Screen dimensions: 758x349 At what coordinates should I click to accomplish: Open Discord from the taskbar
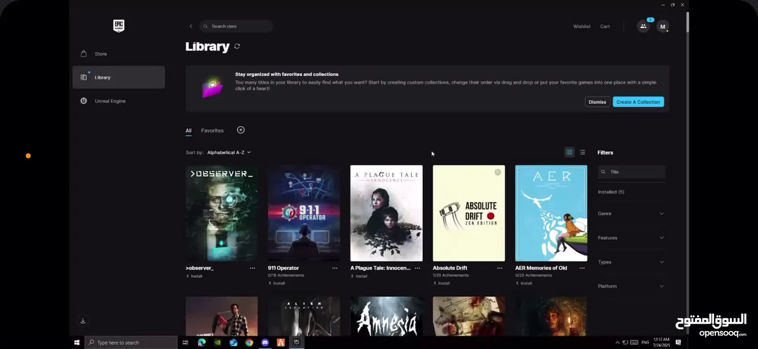[265, 343]
